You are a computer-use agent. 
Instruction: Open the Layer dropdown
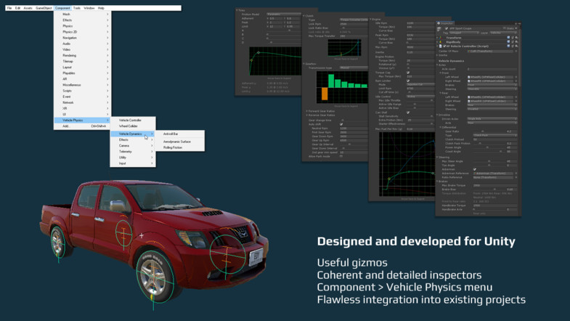coord(502,33)
